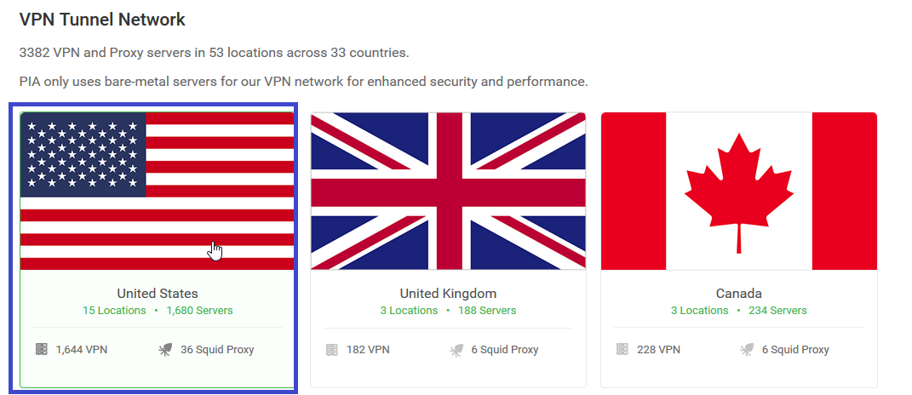Click the Squid Proxy icon for Canada
The image size is (912, 395).
(747, 350)
